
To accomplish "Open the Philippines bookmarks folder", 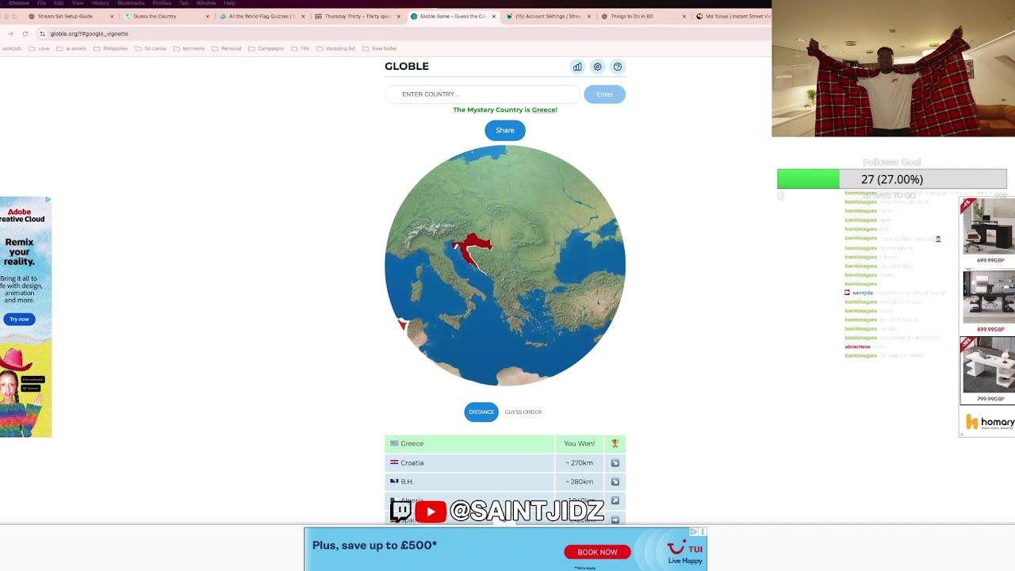I will point(111,48).
